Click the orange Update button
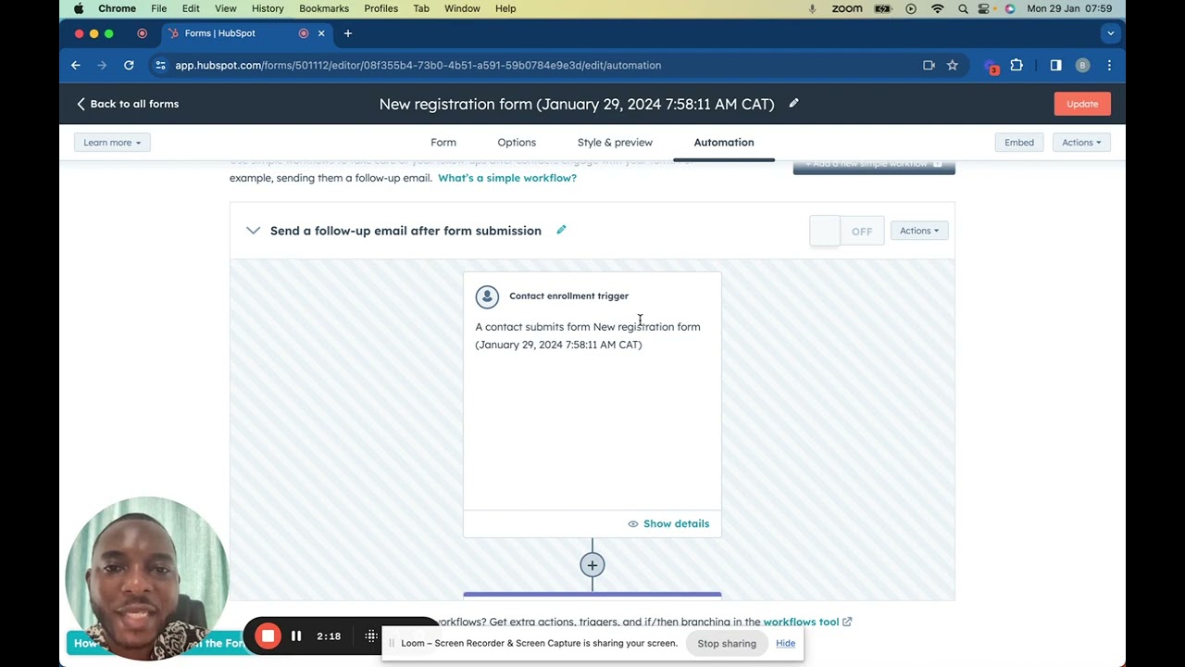 pyautogui.click(x=1082, y=104)
